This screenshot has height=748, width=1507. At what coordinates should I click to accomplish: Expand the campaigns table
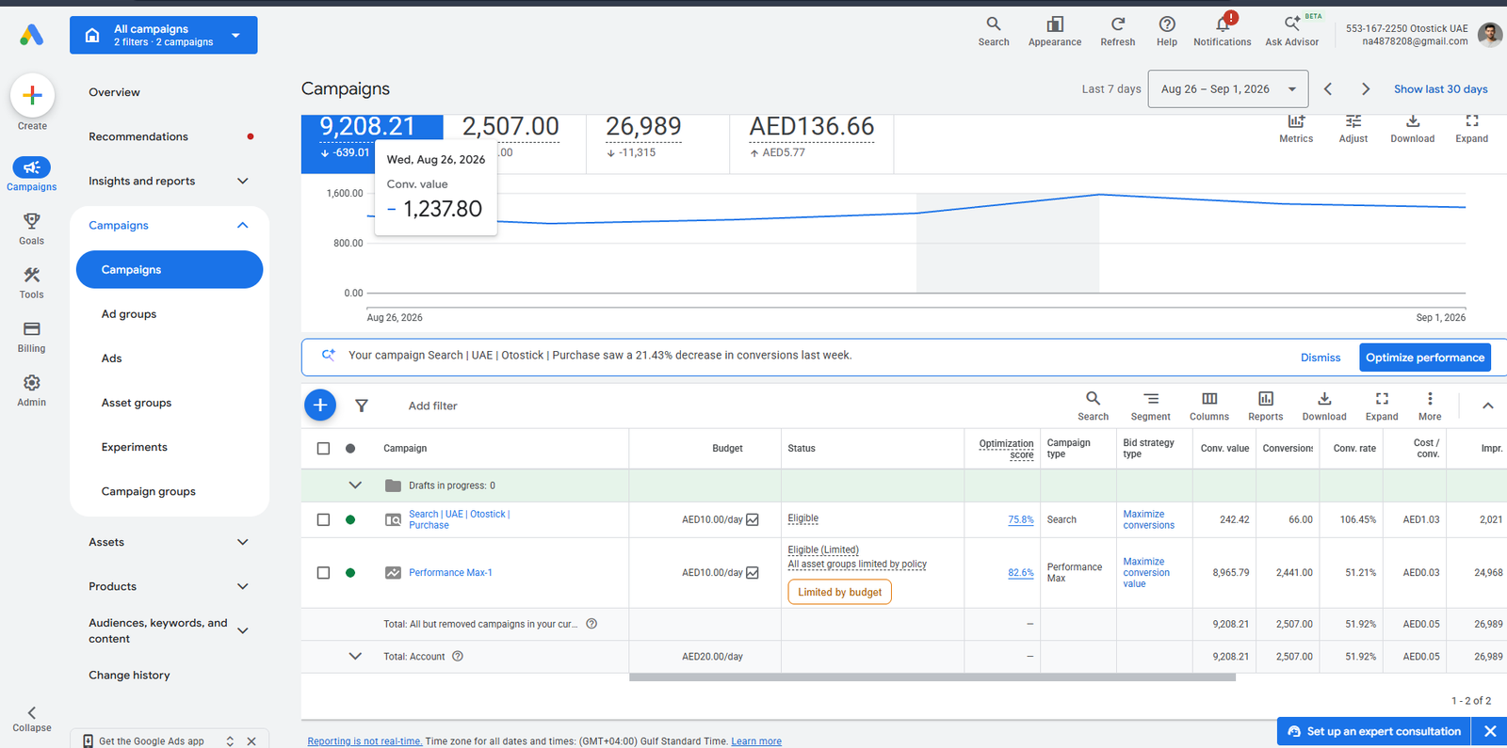click(x=1382, y=406)
